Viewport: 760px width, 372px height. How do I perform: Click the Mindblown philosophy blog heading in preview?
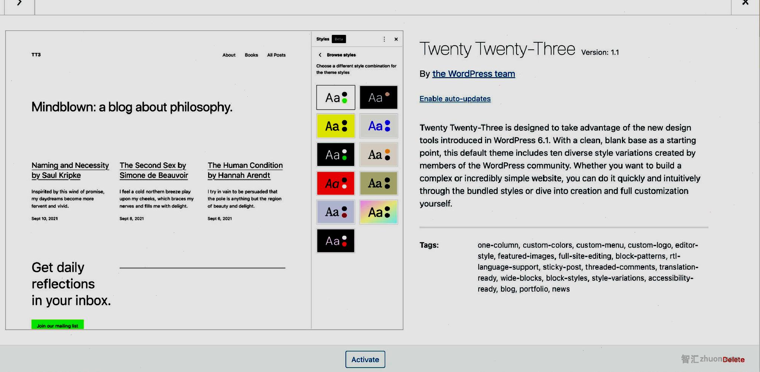[132, 107]
